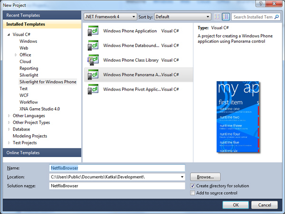Click the Name input field
Viewport: 285px width, 214px height.
click(x=117, y=168)
